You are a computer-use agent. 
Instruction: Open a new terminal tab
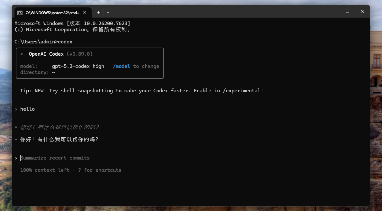click(98, 13)
